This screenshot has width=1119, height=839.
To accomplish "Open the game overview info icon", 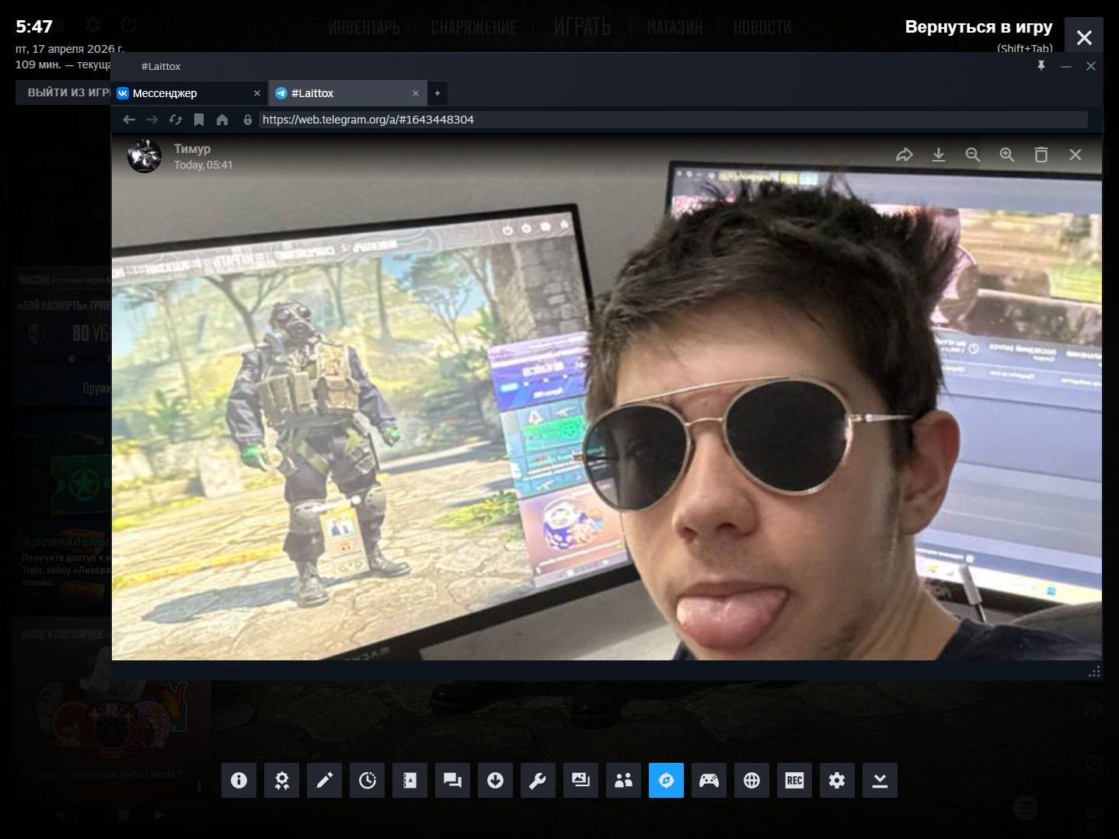I will pyautogui.click(x=239, y=780).
